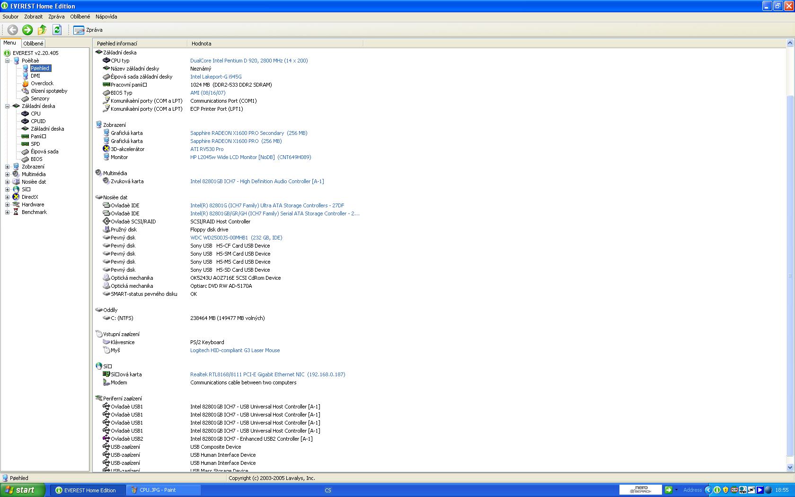Select the Èipová sada tree item

click(44, 151)
